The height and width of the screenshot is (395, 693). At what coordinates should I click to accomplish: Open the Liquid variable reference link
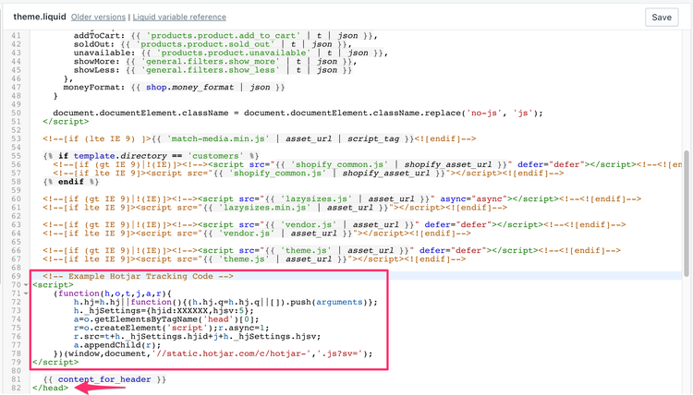pos(179,18)
